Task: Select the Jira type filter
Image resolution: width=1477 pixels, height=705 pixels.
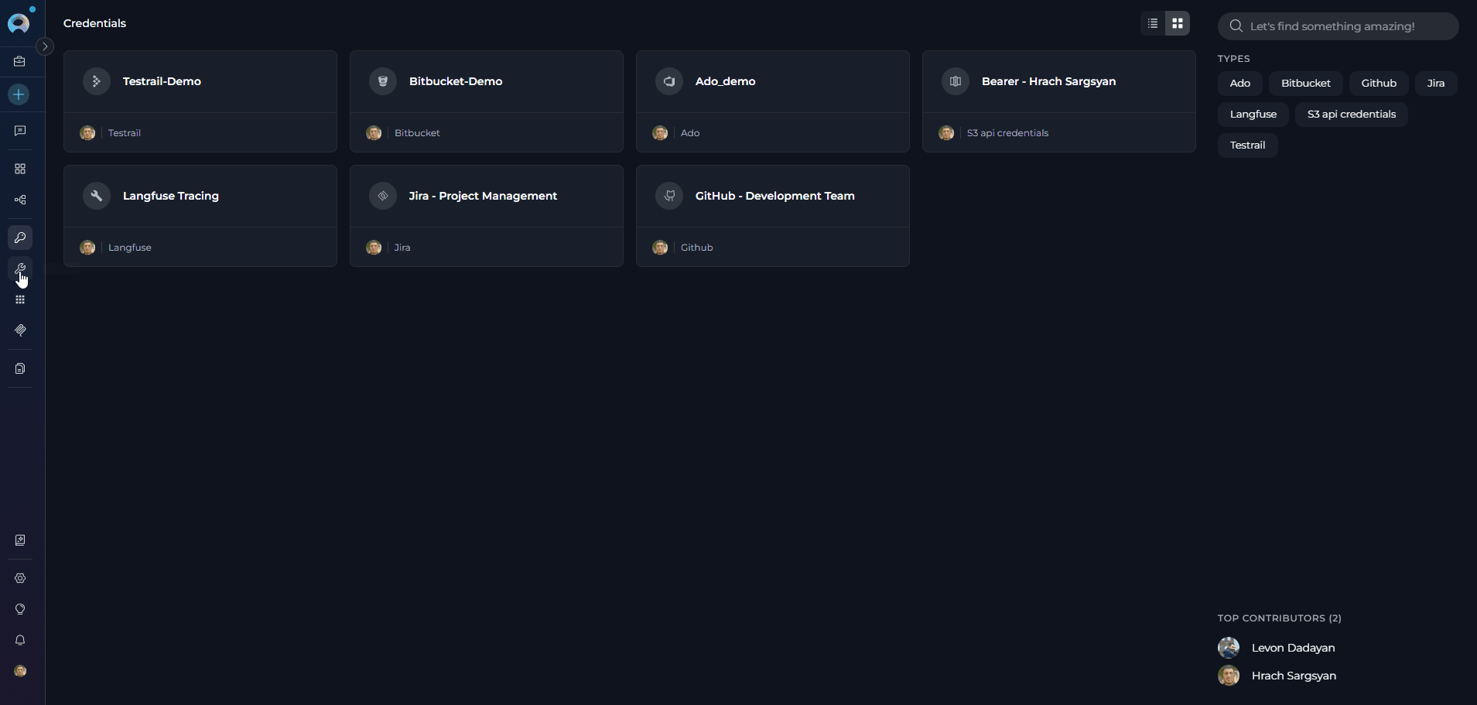Action: click(x=1435, y=83)
